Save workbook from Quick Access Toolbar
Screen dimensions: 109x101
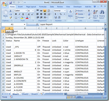click(x=11, y=2)
